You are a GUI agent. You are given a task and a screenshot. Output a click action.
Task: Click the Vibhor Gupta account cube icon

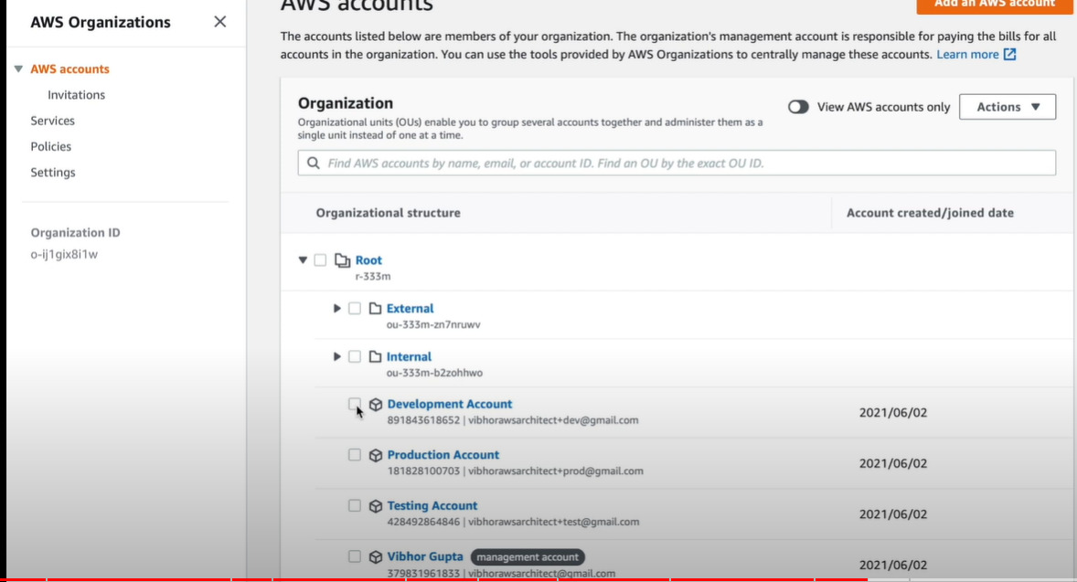[x=376, y=556]
